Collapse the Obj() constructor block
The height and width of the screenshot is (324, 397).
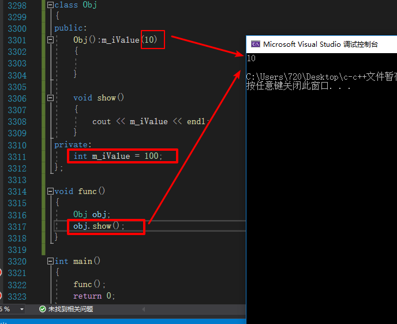pyautogui.click(x=50, y=40)
